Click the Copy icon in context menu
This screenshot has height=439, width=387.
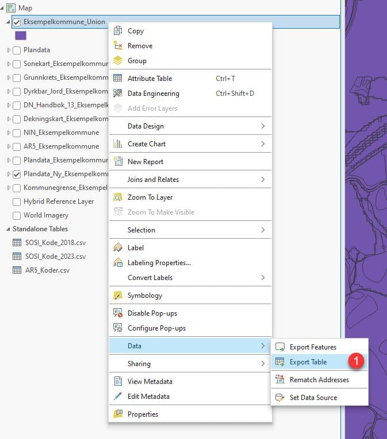[118, 31]
